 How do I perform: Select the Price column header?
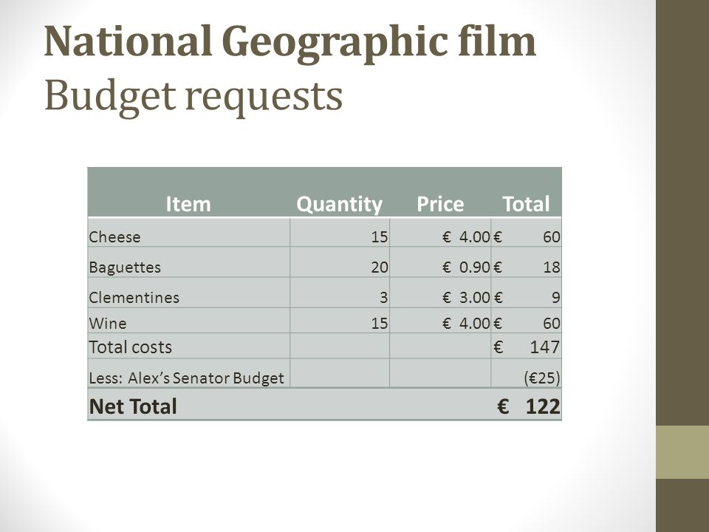440,204
